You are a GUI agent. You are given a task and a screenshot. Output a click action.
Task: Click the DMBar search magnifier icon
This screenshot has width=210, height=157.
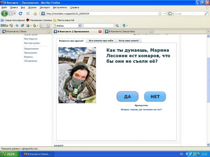tap(117, 25)
